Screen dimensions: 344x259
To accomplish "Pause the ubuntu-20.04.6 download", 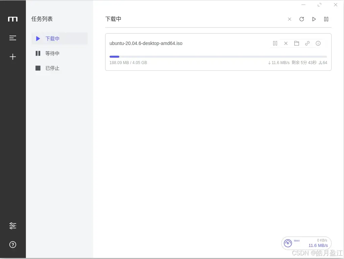I will (x=275, y=43).
